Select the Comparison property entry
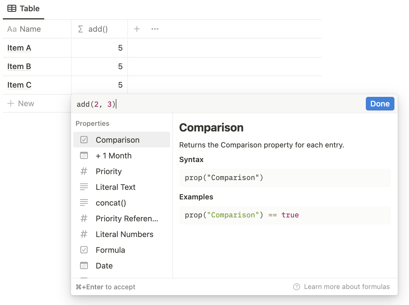 (118, 140)
